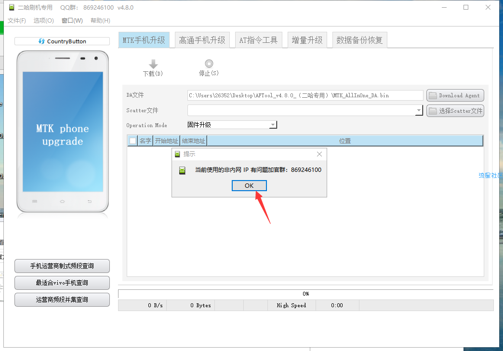
Task: Click the 提示 dialog title icon
Action: point(177,154)
